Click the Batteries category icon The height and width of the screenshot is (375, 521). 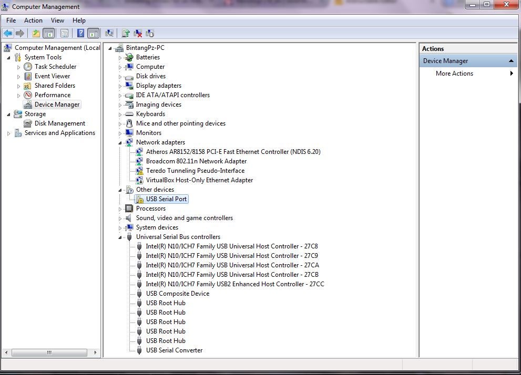tap(129, 57)
